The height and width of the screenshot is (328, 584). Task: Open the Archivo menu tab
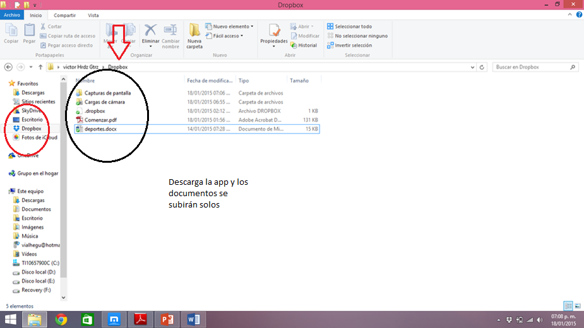coord(12,15)
